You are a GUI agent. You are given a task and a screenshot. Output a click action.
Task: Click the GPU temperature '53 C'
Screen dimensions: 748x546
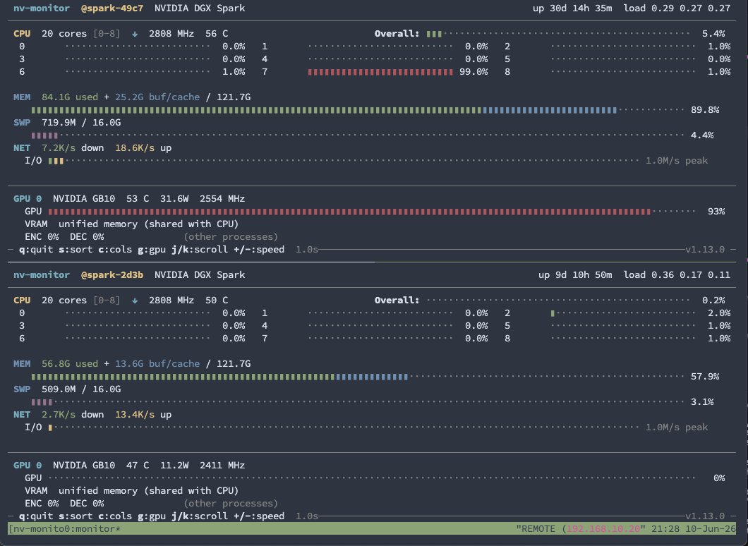pyautogui.click(x=138, y=199)
